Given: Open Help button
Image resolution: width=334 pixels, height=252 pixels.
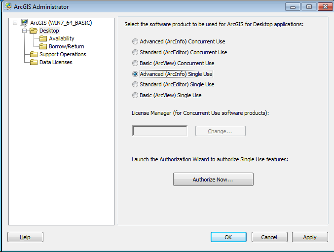Looking at the screenshot, I should [x=25, y=237].
